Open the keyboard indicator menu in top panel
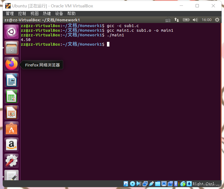Image resolution: width=224 pixels, height=189 pixels. (168, 20)
